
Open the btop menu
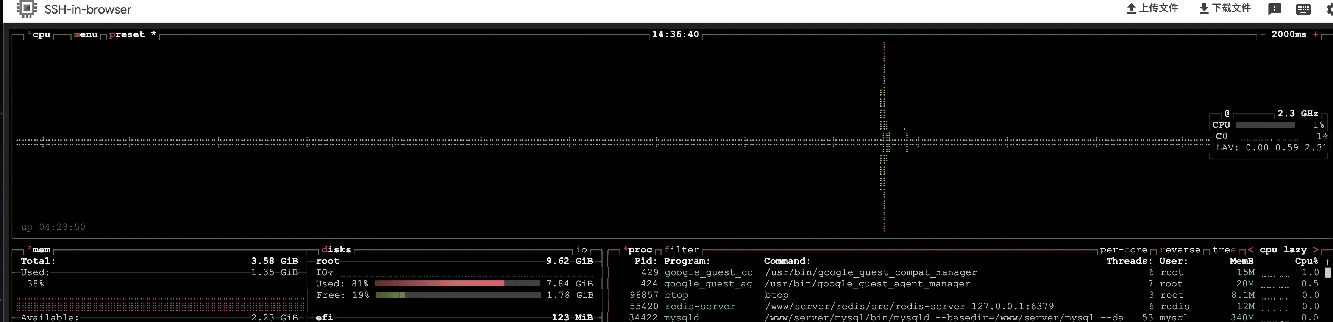coord(85,34)
